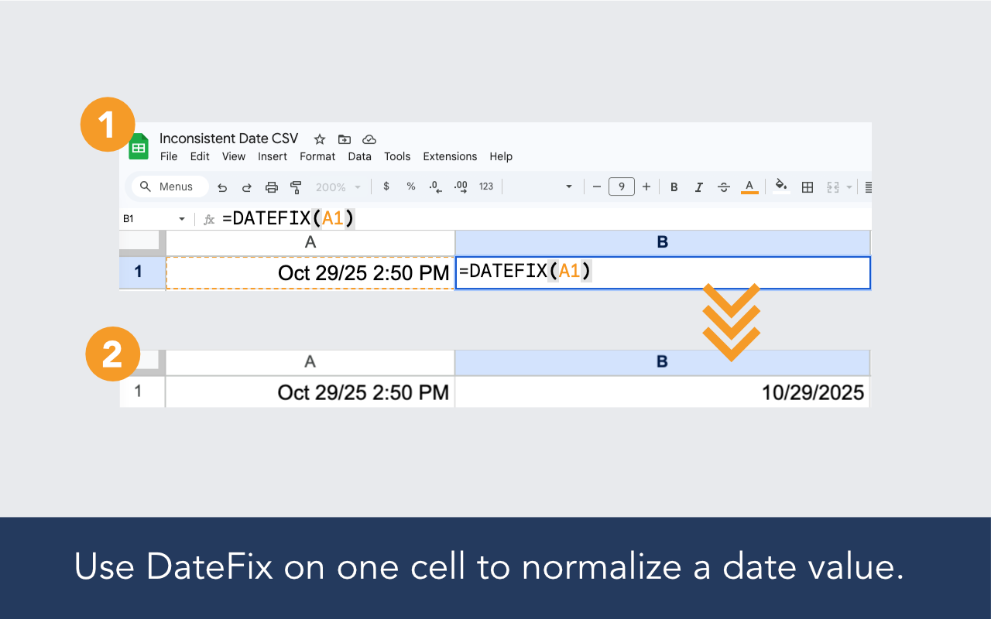This screenshot has height=619, width=991.
Task: Format selection as percent
Action: click(411, 186)
